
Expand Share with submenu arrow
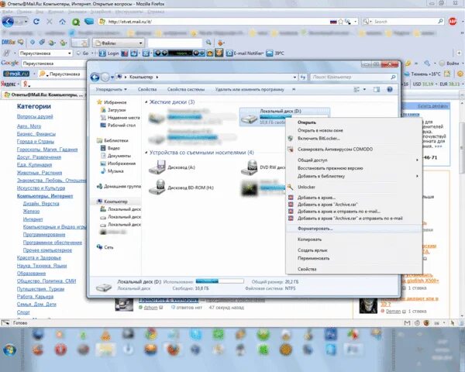[417, 160]
